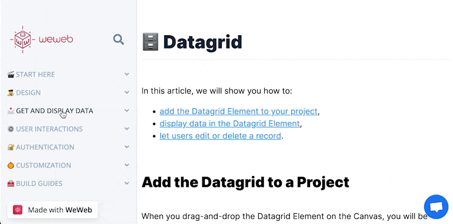Select the Customization menu item
453x224 pixels.
[43, 166]
